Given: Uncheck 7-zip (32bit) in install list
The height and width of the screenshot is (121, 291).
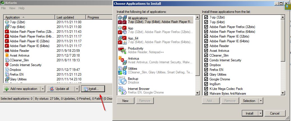Looking at the screenshot, I should pos(206,17).
